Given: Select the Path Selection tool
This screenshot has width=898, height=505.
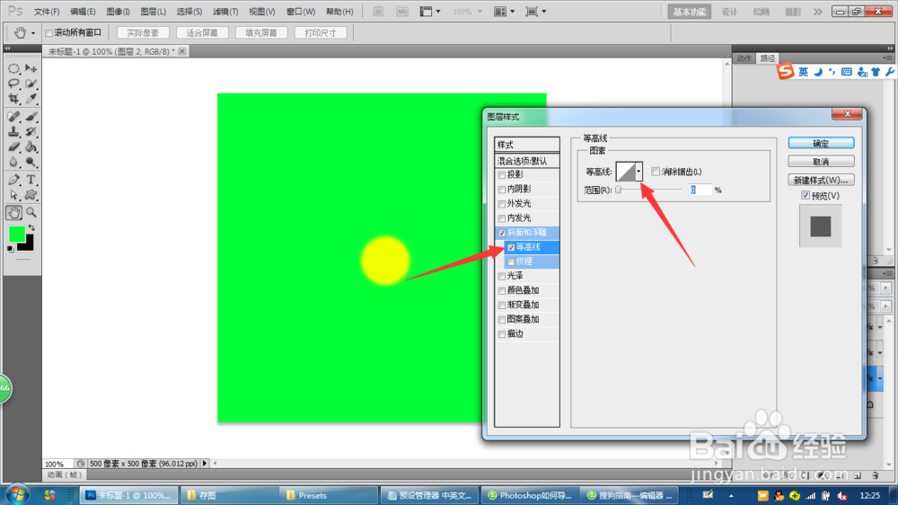Looking at the screenshot, I should [x=13, y=196].
